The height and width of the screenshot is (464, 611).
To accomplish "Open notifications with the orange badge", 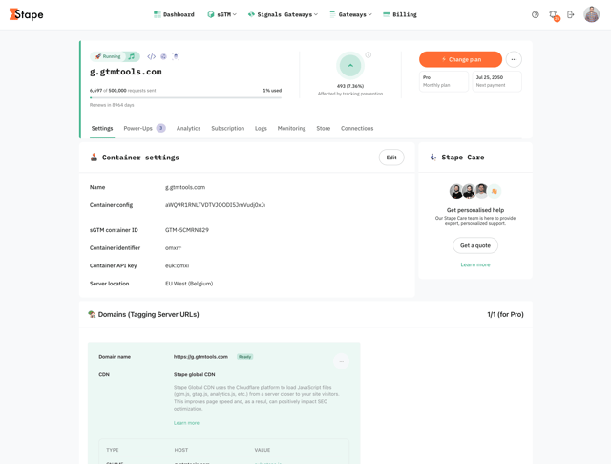I will 554,14.
